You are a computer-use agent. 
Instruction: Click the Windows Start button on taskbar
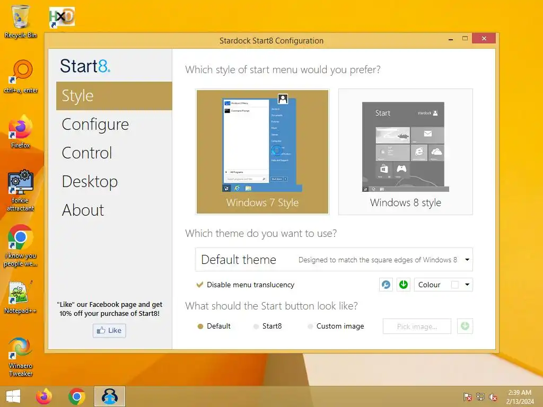click(x=13, y=396)
